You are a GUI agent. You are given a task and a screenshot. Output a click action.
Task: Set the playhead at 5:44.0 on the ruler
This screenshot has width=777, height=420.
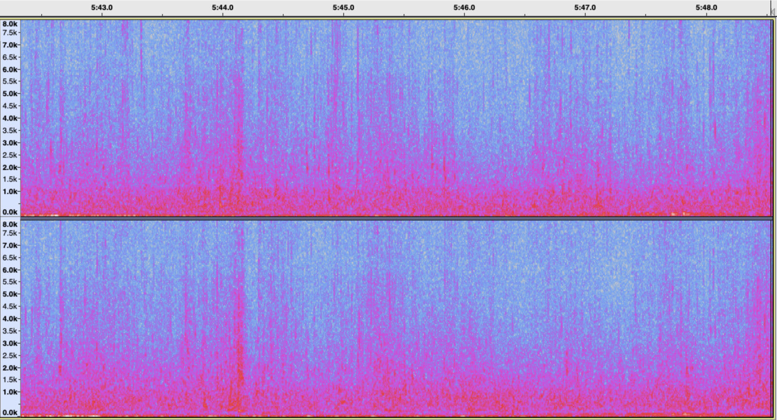pyautogui.click(x=222, y=8)
